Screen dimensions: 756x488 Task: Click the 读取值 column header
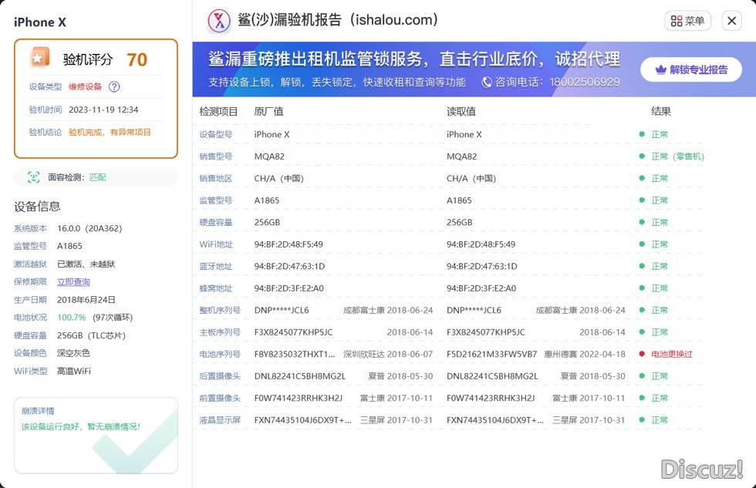tap(461, 112)
